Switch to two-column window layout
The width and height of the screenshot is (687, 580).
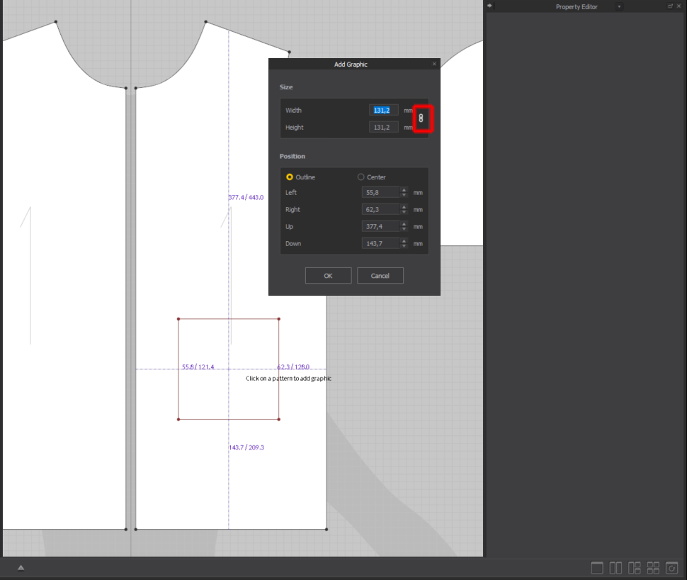tap(615, 568)
